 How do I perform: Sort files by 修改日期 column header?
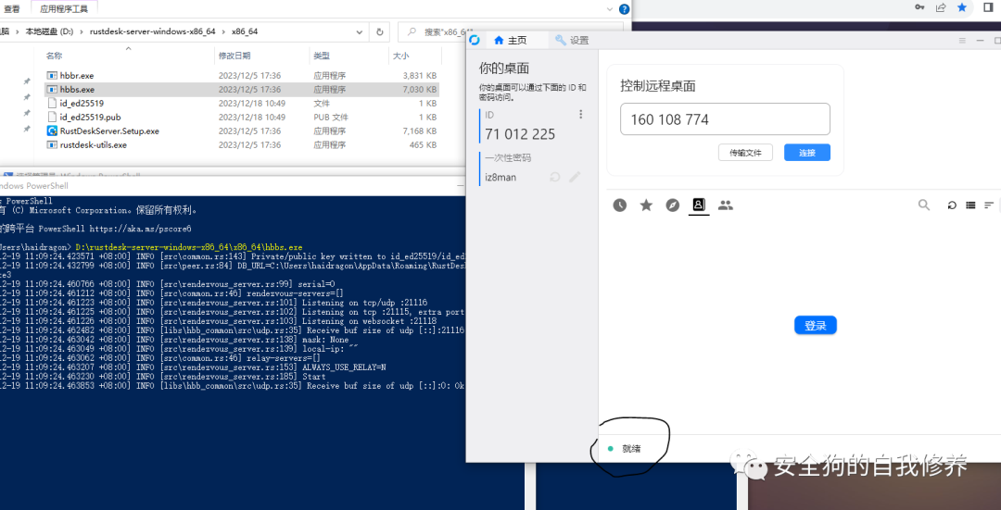coord(234,56)
